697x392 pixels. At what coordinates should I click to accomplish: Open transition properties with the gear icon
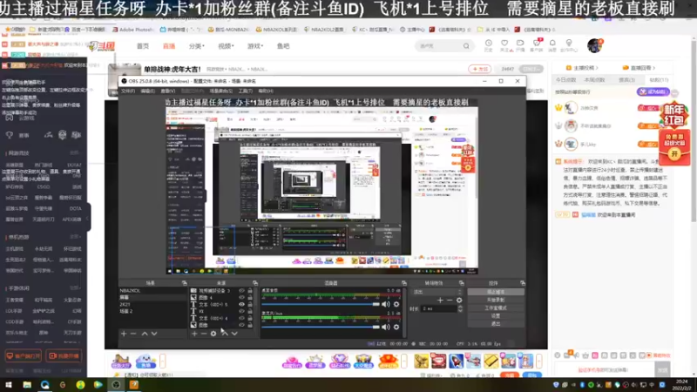(x=459, y=301)
